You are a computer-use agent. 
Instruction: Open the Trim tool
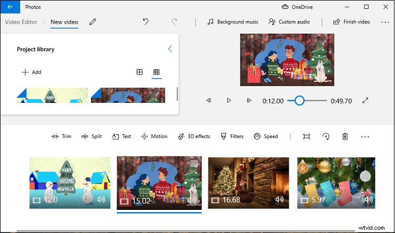[61, 136]
